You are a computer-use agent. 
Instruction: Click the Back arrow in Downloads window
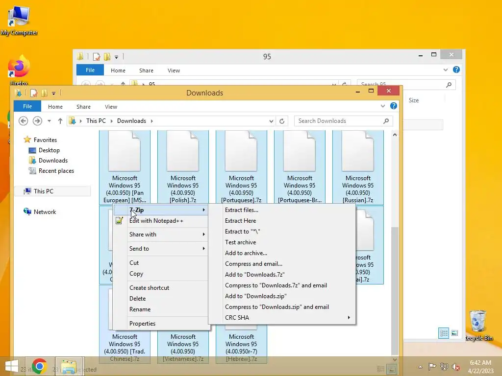pyautogui.click(x=23, y=121)
